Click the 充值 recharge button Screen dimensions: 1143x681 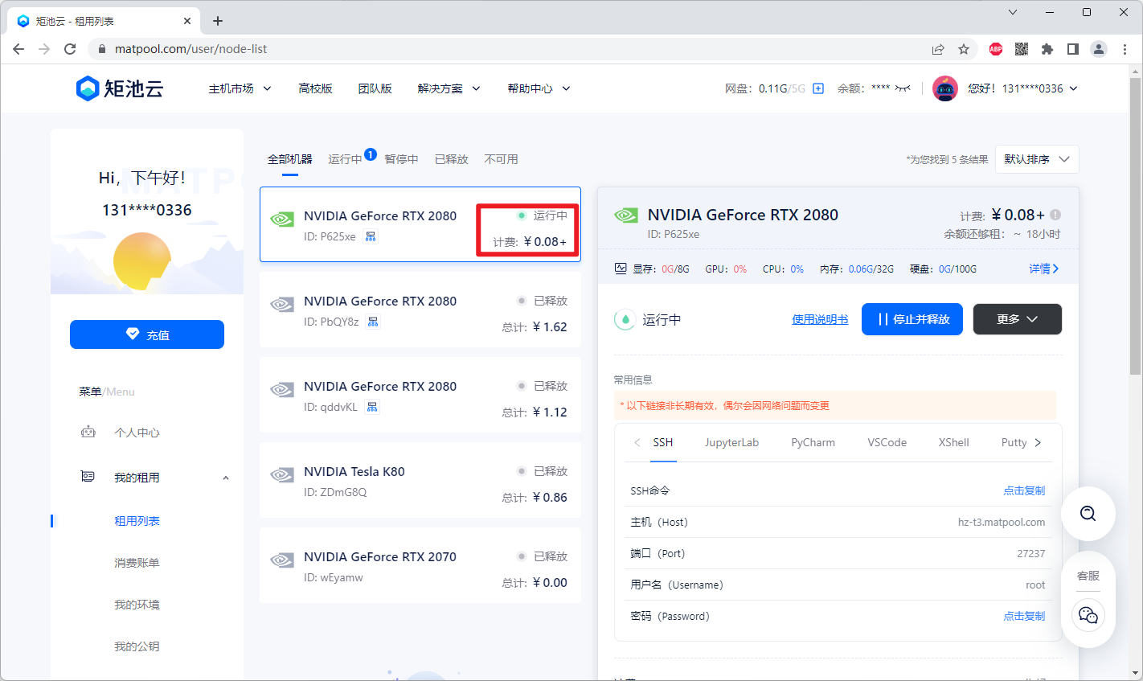(147, 334)
